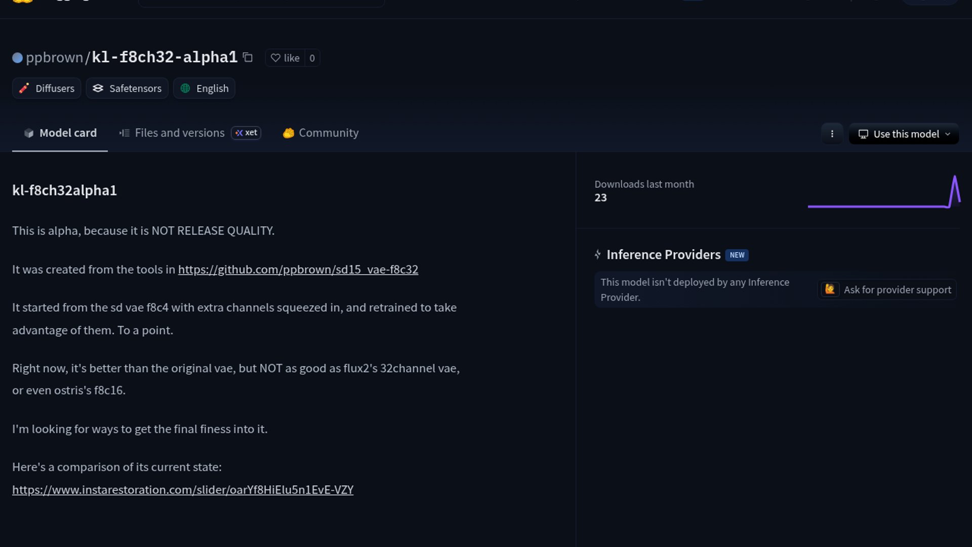Click the xet storage badge
This screenshot has height=547, width=972.
[x=246, y=133]
